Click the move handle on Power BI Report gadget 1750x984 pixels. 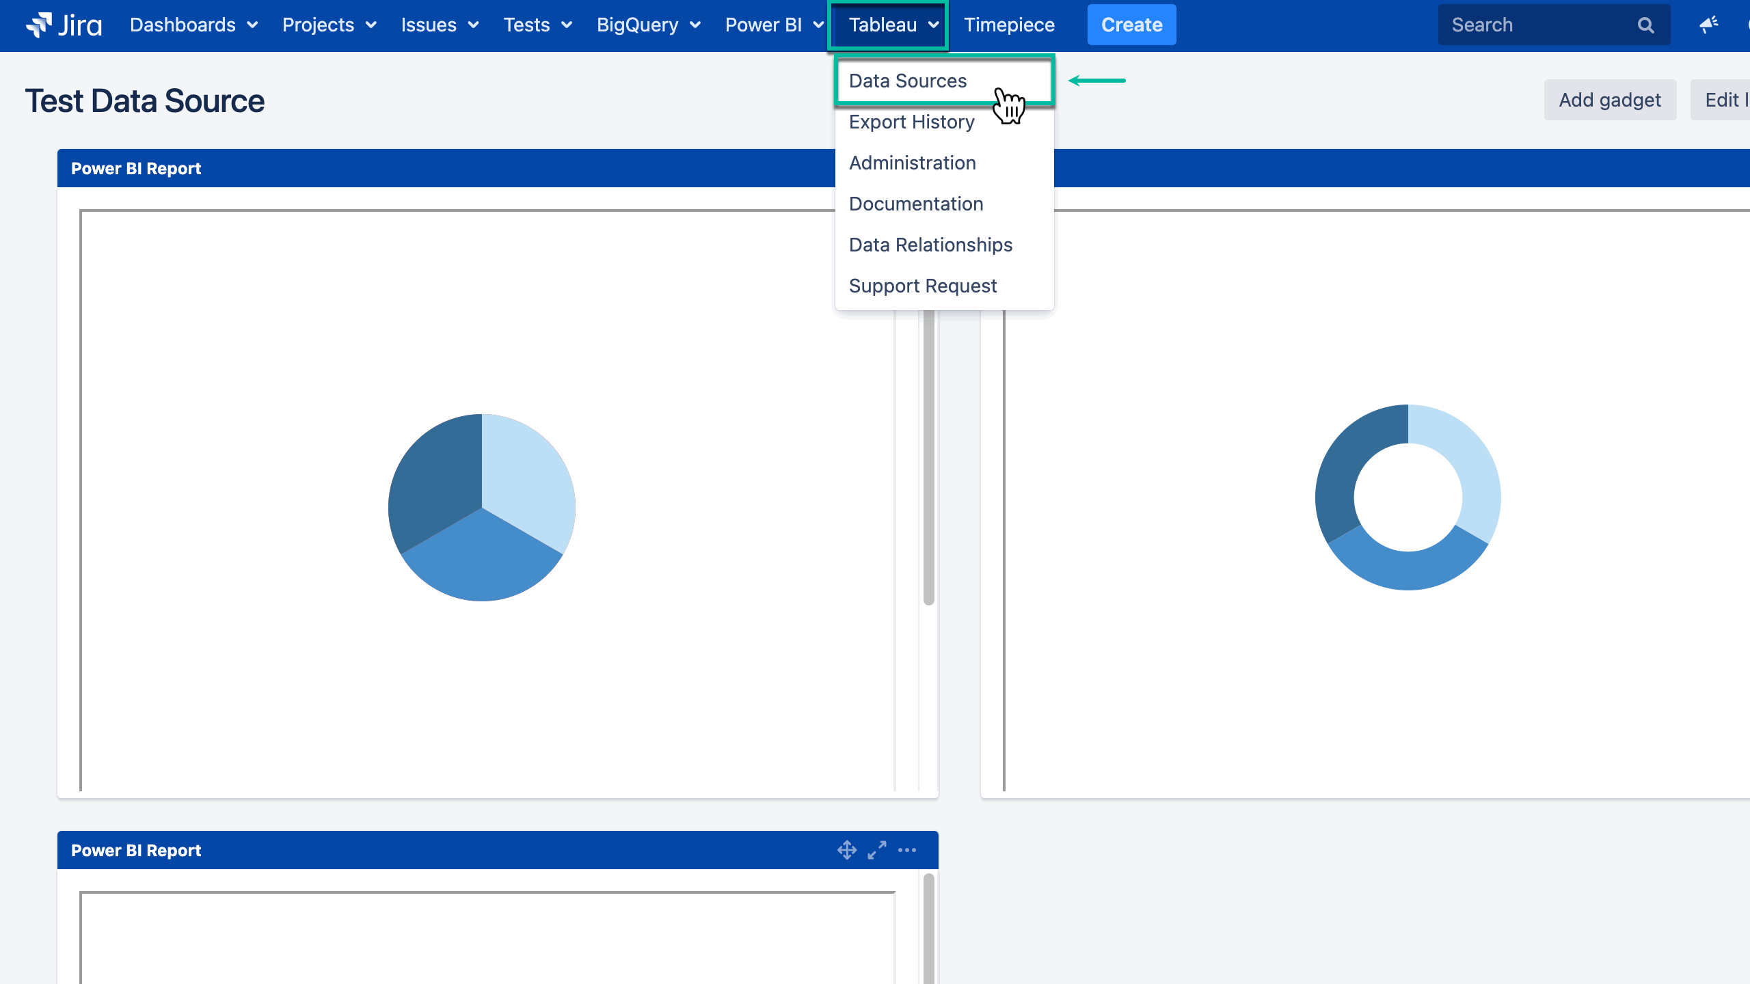[847, 849]
